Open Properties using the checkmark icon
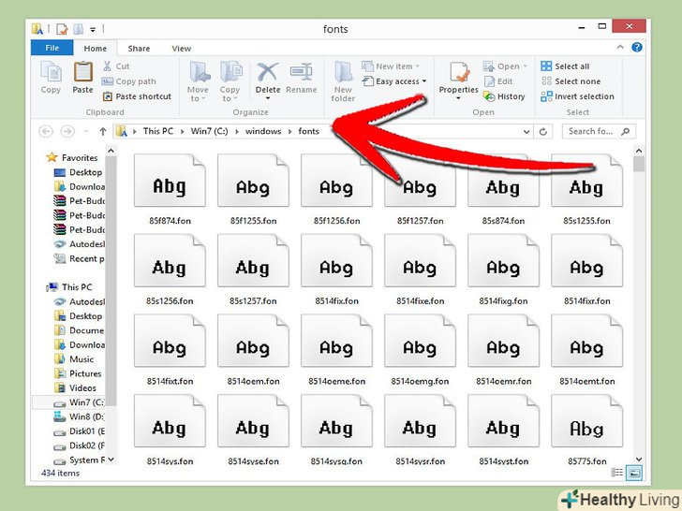The width and height of the screenshot is (682, 511). pyautogui.click(x=459, y=74)
